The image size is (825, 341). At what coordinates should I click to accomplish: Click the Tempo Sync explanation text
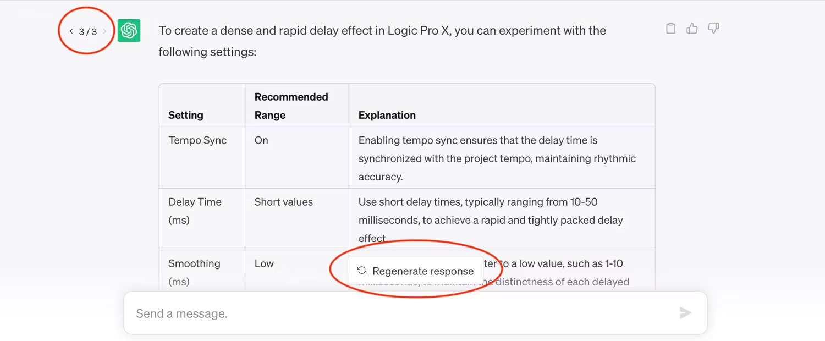[x=497, y=158]
